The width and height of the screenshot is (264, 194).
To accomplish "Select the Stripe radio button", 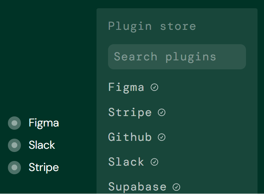I will [14, 167].
